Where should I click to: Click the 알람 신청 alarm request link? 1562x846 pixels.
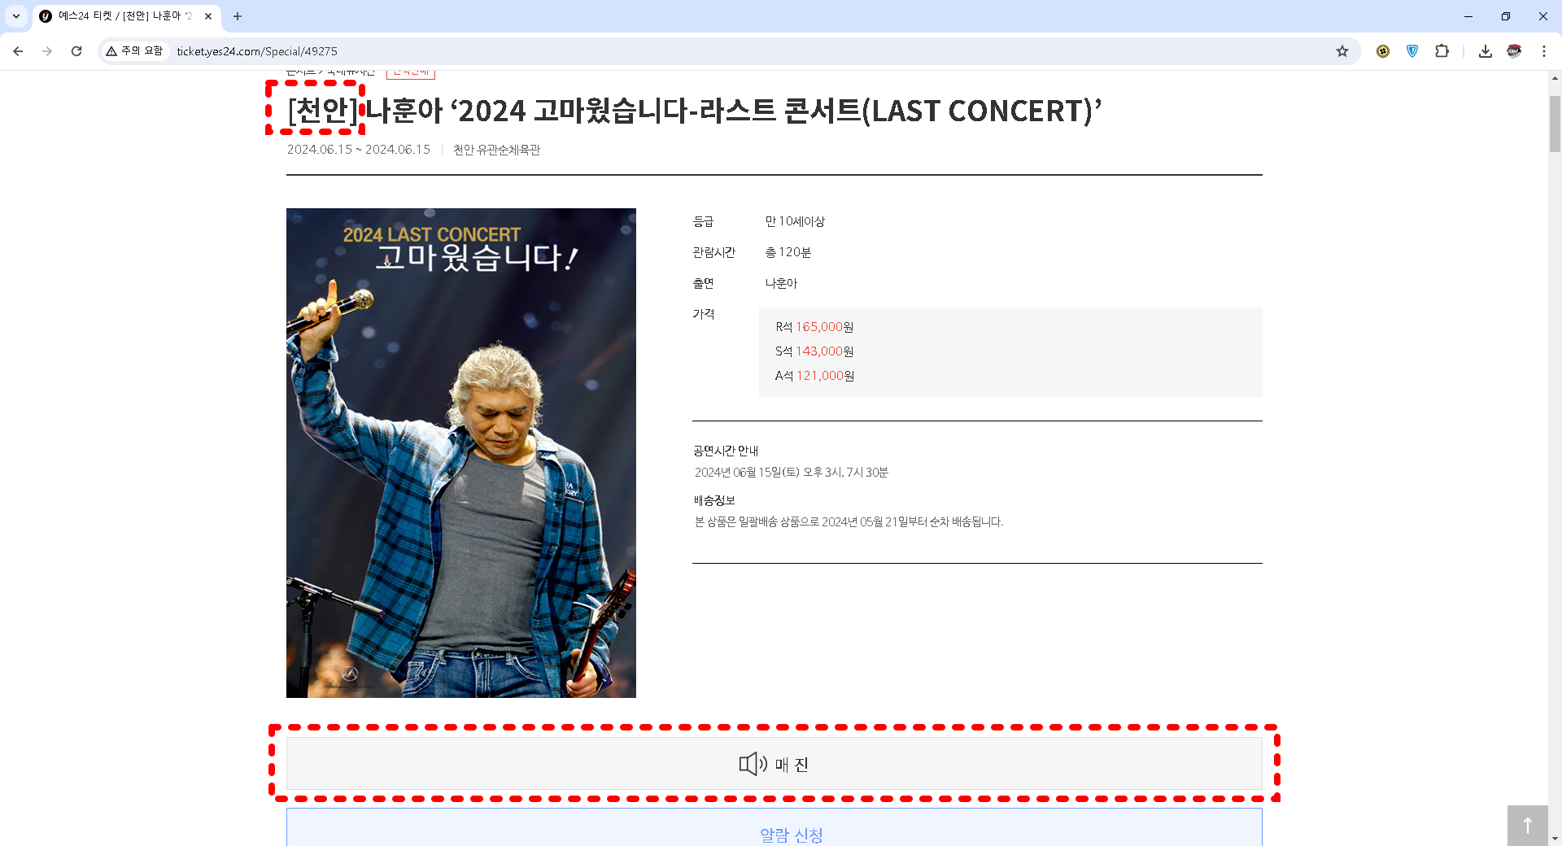790,834
